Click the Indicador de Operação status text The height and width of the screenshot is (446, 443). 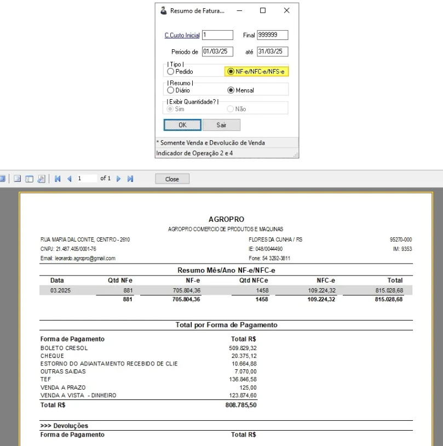[194, 153]
